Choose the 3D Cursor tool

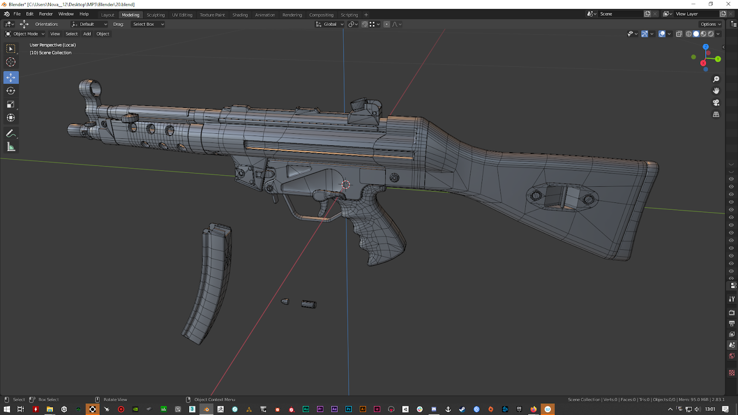click(11, 62)
